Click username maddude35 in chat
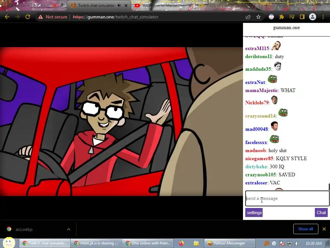Image resolution: width=330 pixels, height=248 pixels. click(x=258, y=69)
